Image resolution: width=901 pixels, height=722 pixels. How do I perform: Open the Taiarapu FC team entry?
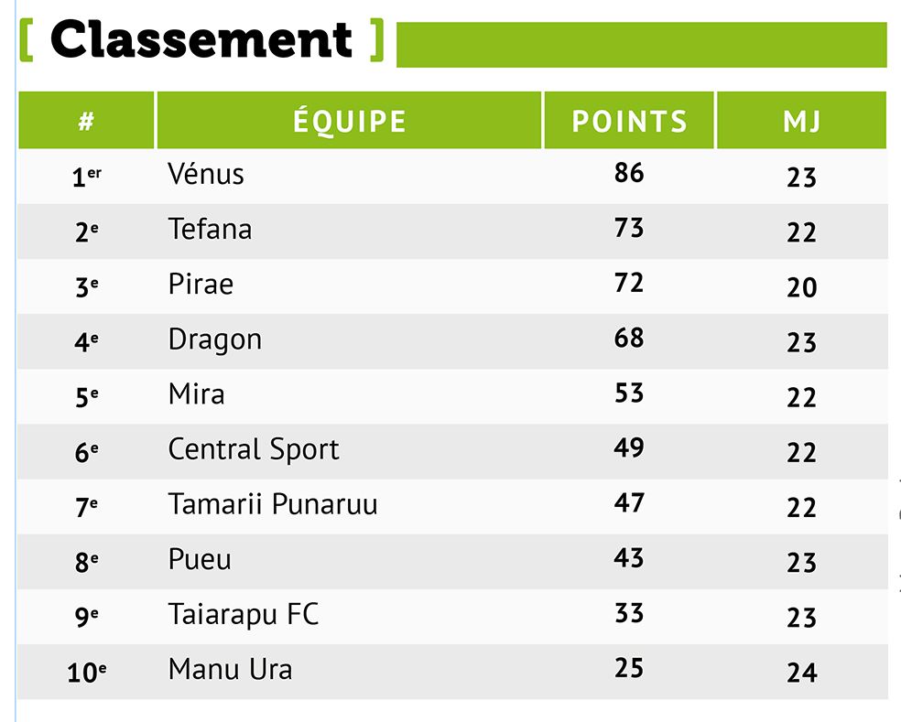point(244,614)
